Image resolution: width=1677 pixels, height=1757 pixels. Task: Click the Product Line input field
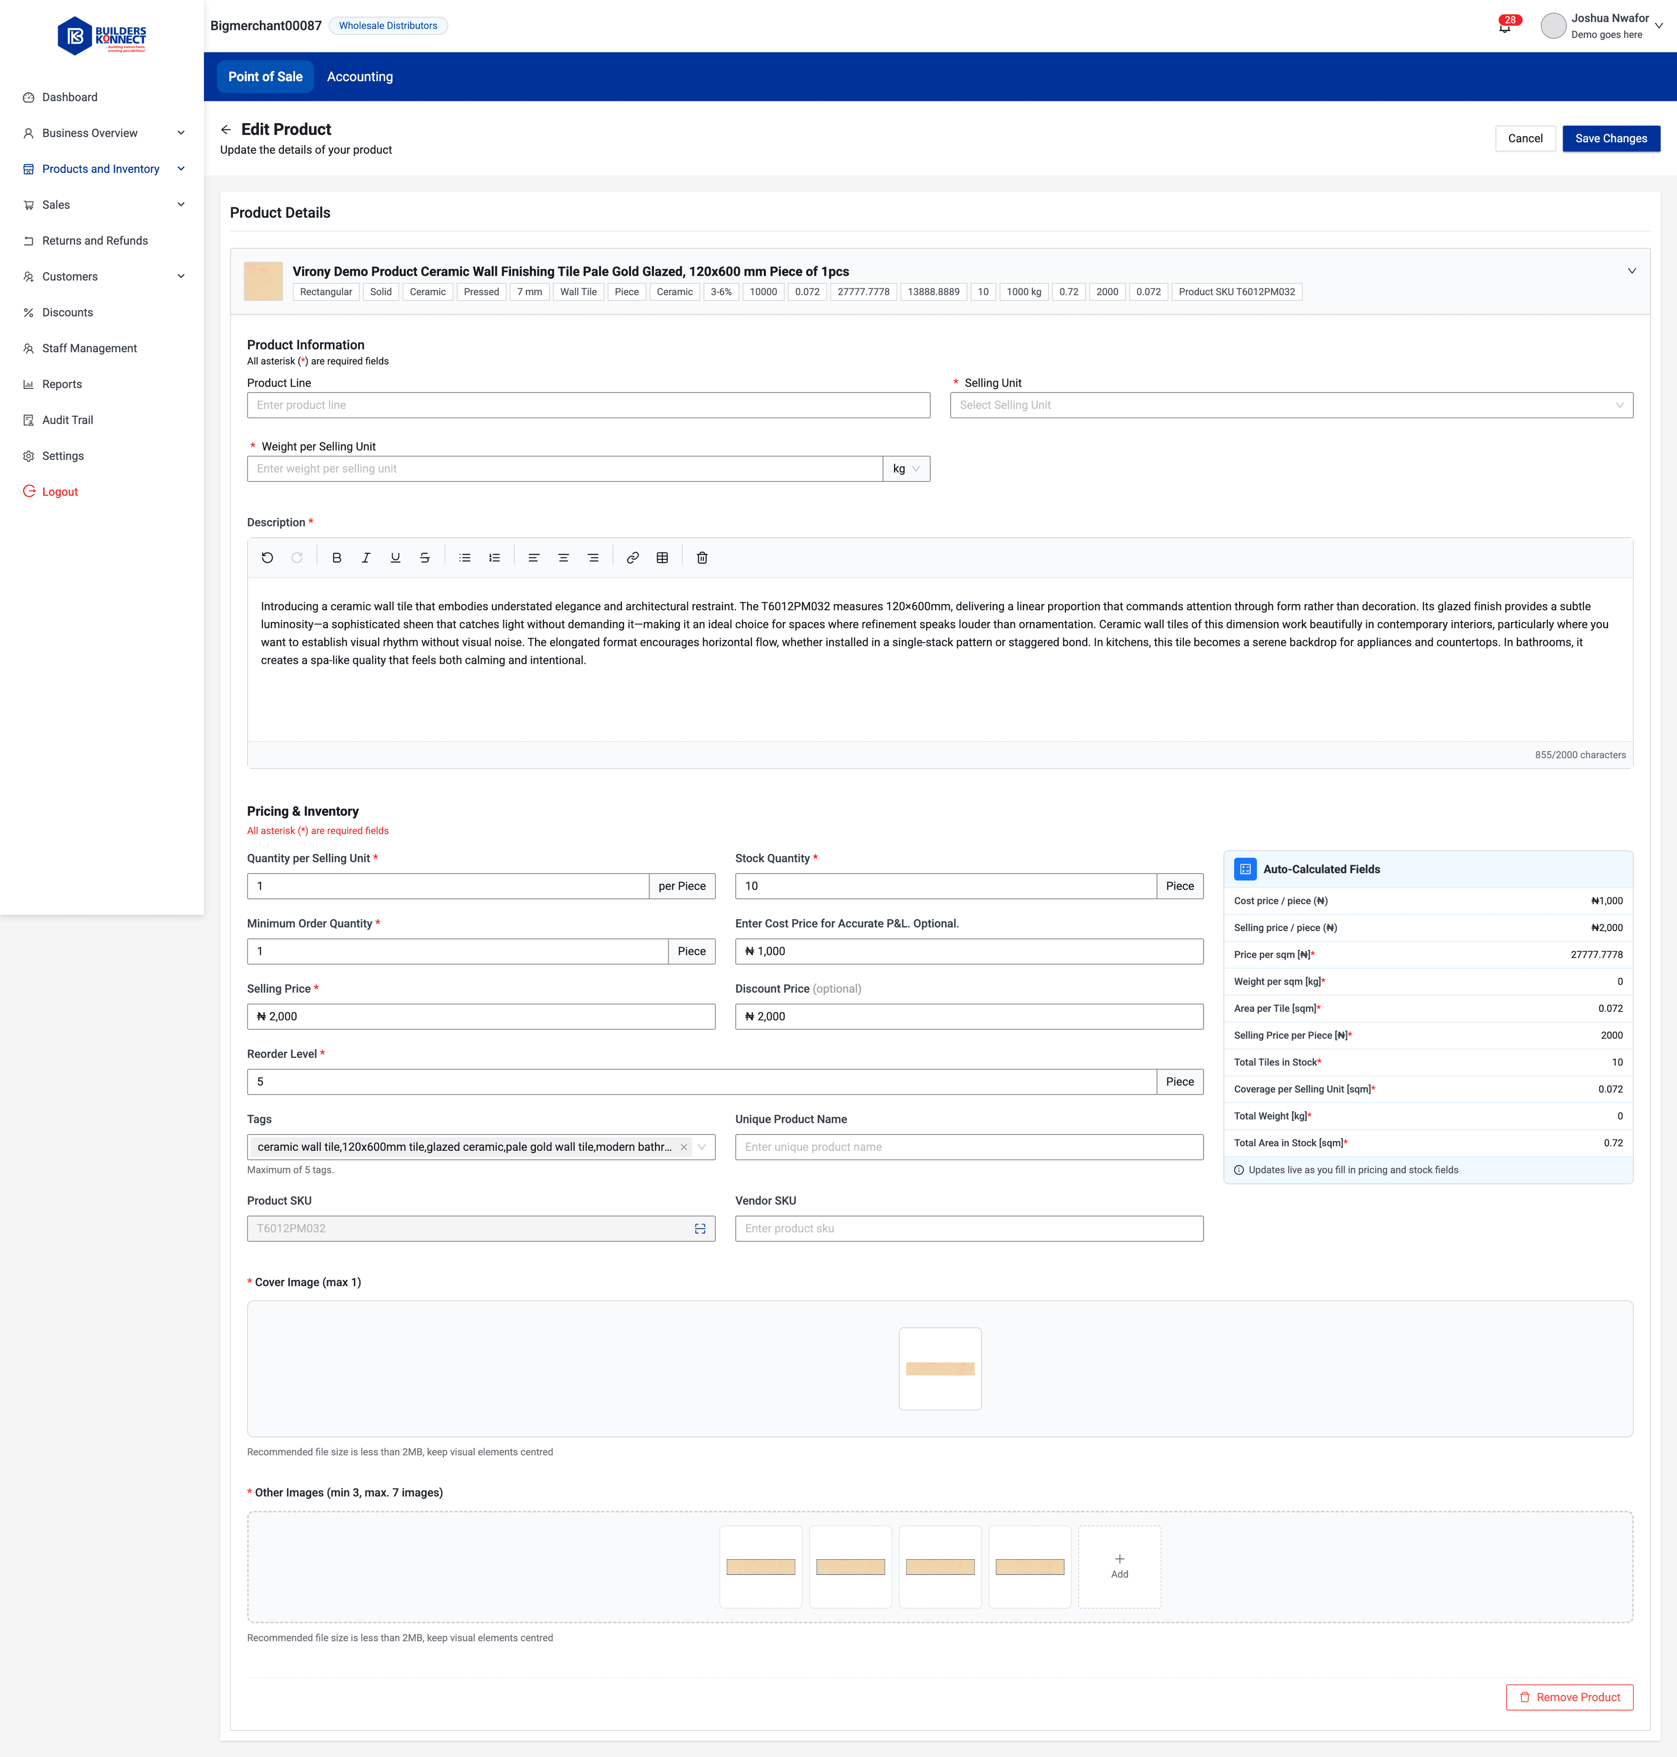pyautogui.click(x=588, y=406)
